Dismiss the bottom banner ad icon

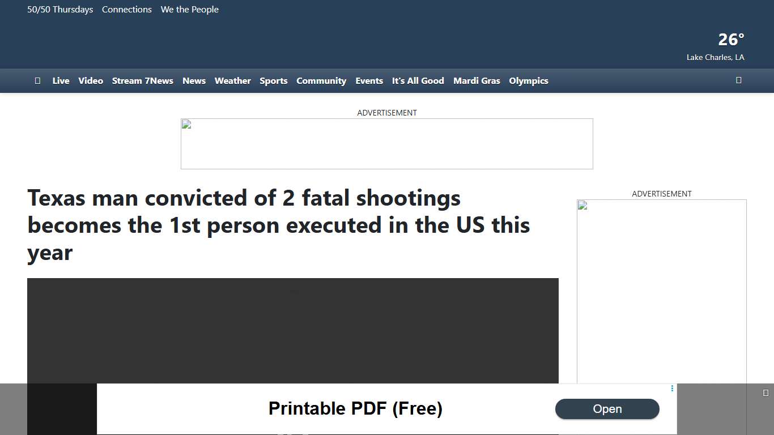(x=766, y=392)
